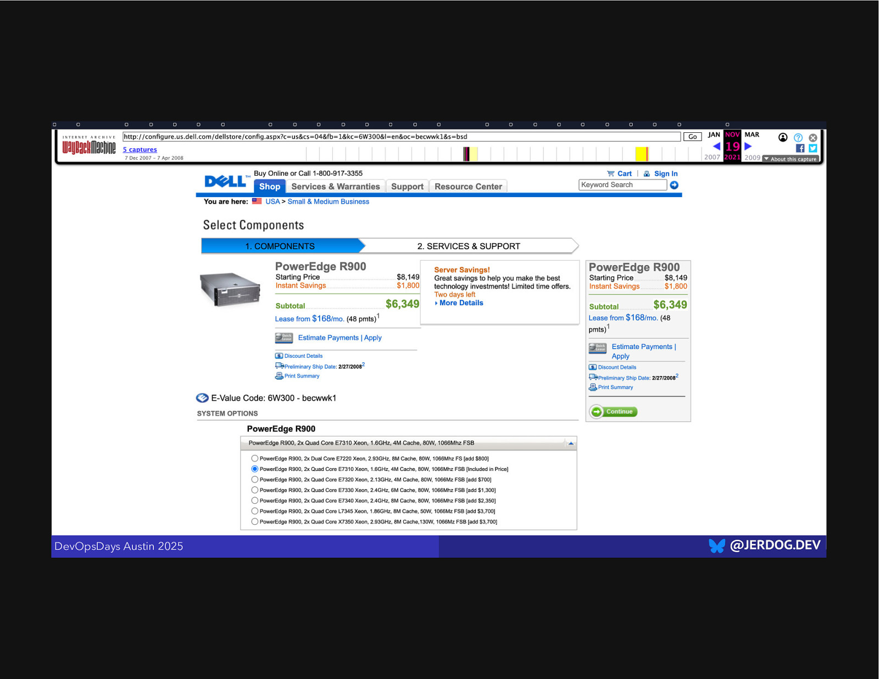
Task: Click the Dell logo
Action: [226, 181]
